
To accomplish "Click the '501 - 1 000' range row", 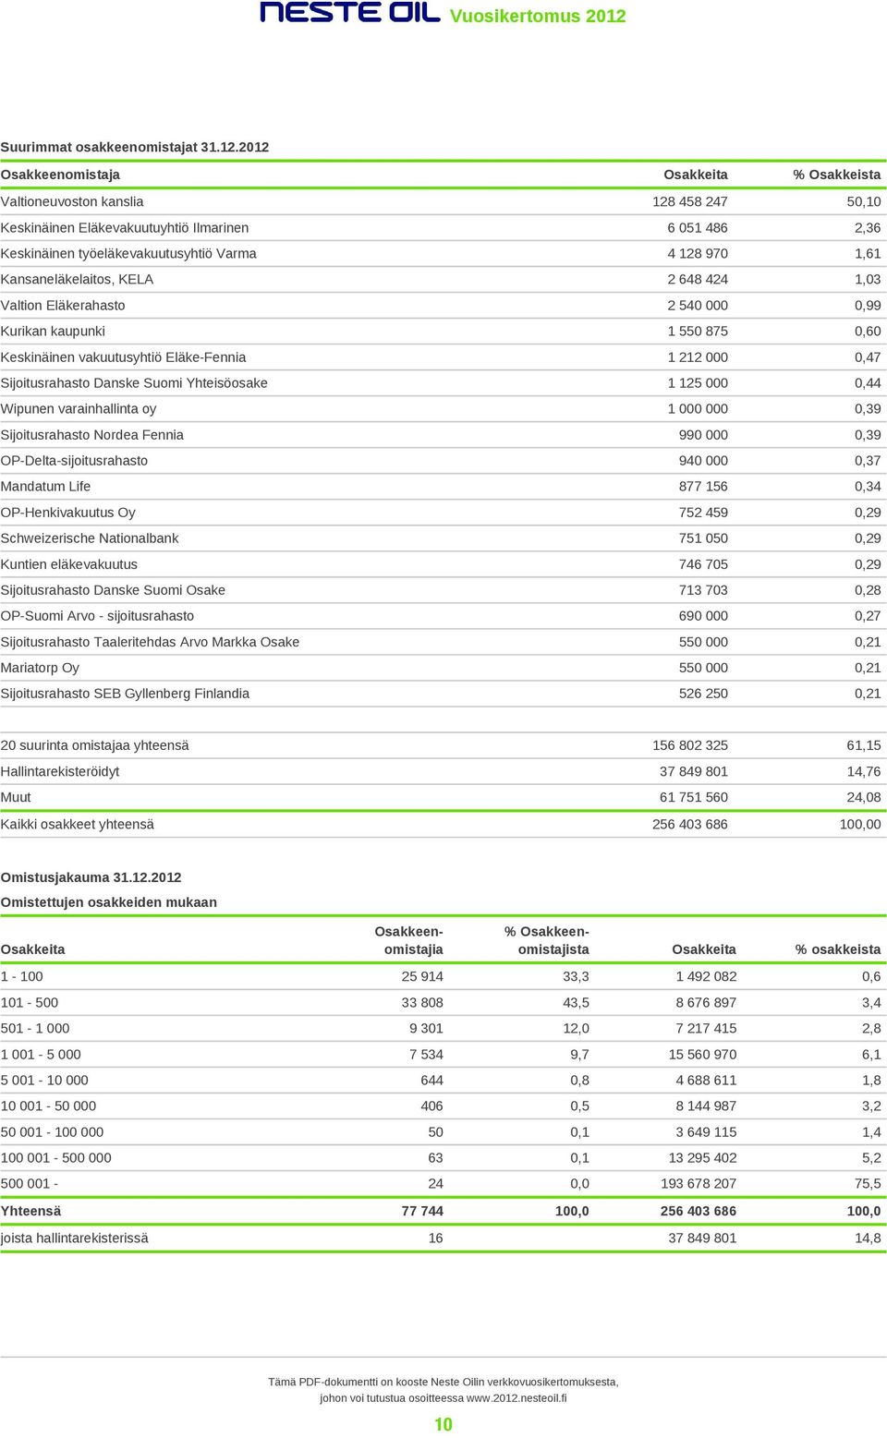I will [443, 1028].
